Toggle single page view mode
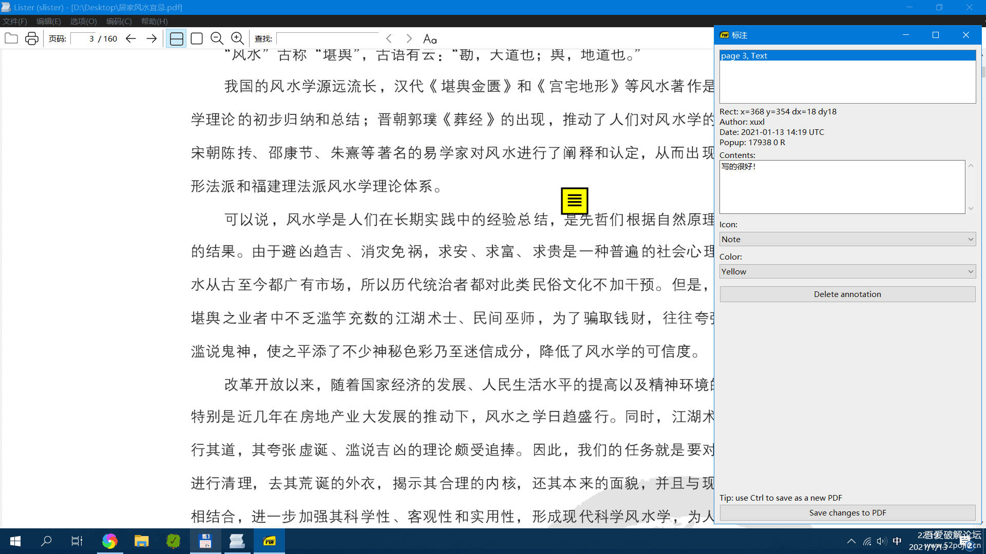 coord(197,38)
